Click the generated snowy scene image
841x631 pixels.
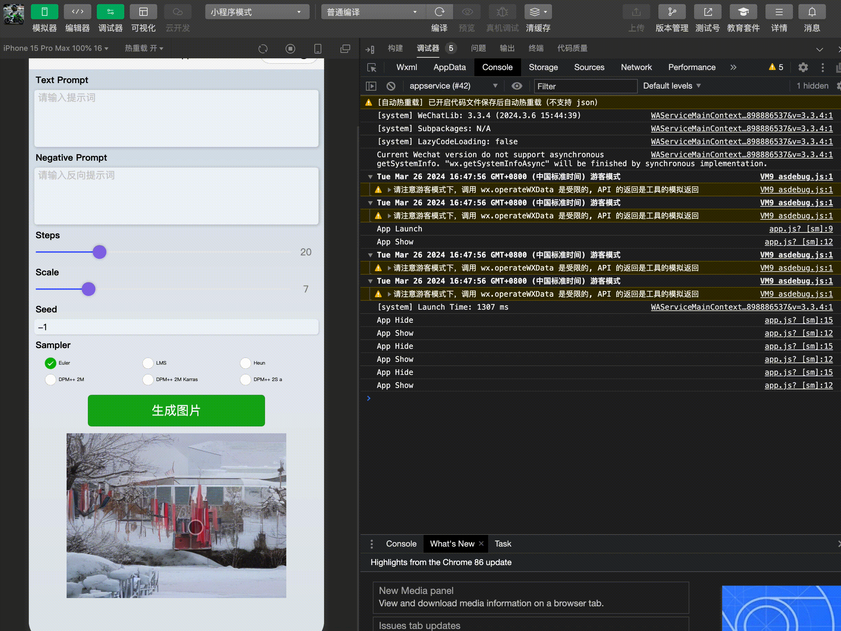176,516
